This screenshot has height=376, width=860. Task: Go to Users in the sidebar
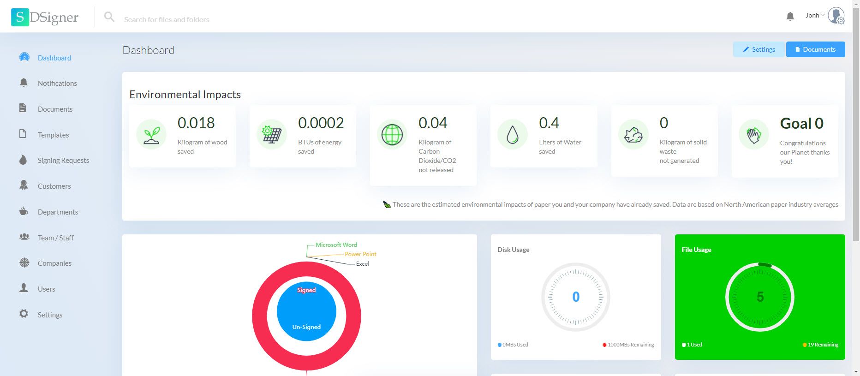(x=46, y=289)
